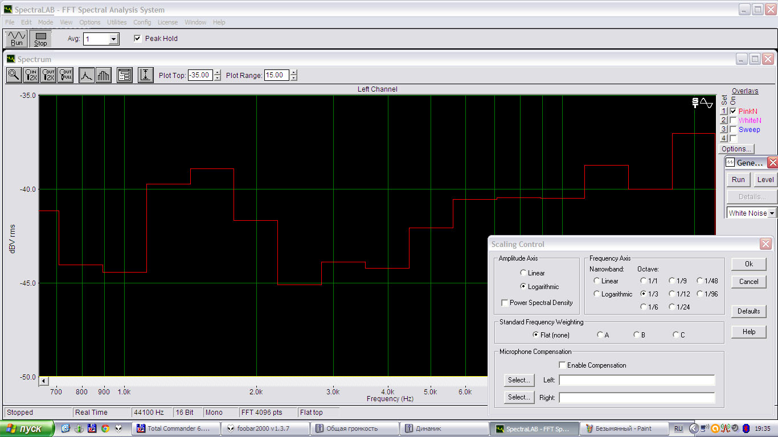Enable the WhiteN overlay checkbox
The width and height of the screenshot is (778, 437).
pos(733,121)
